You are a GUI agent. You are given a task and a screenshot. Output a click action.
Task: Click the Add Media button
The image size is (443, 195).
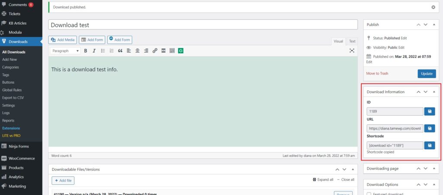[x=62, y=40]
